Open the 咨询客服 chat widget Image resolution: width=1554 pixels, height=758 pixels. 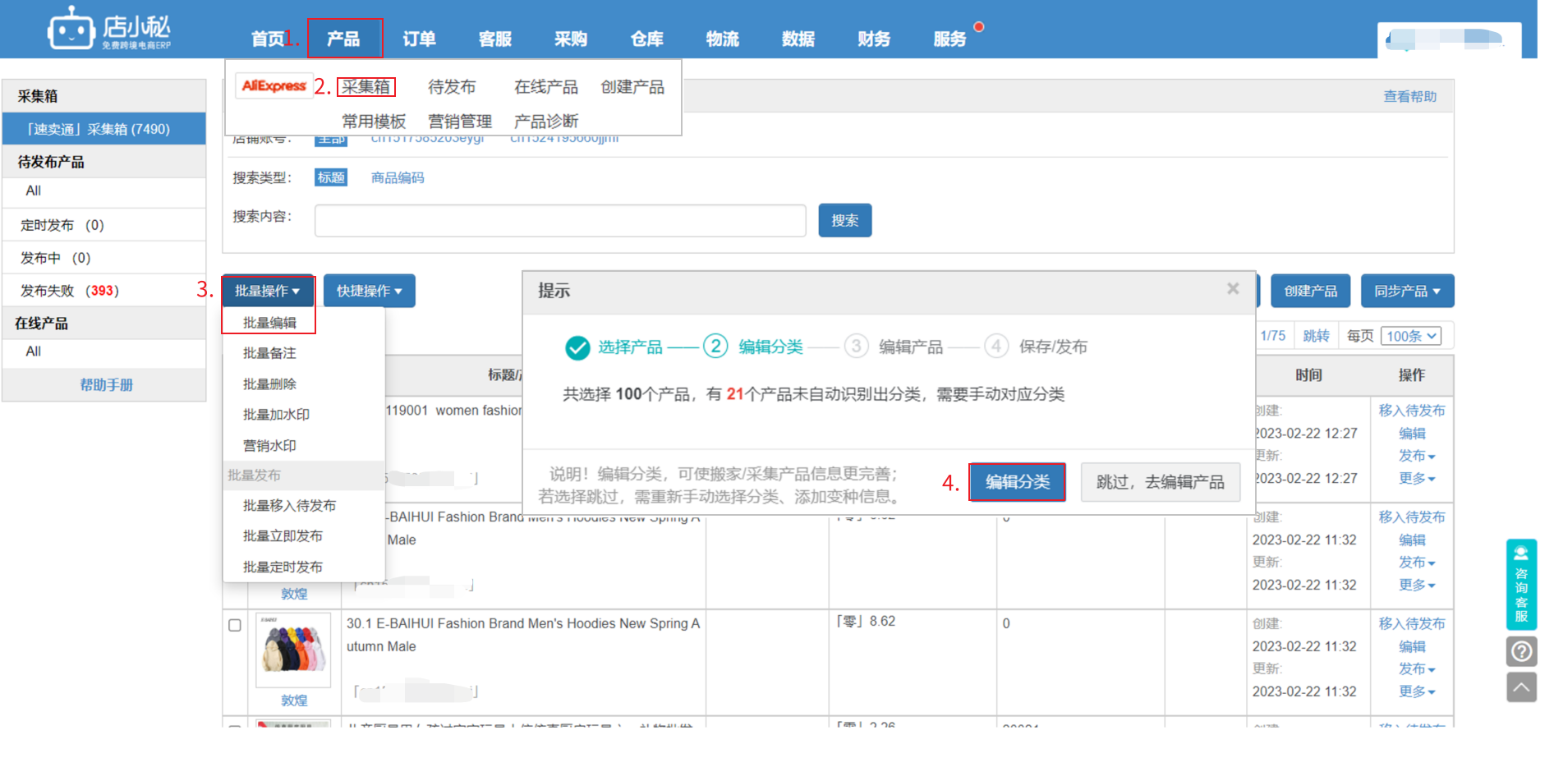coord(1521,584)
